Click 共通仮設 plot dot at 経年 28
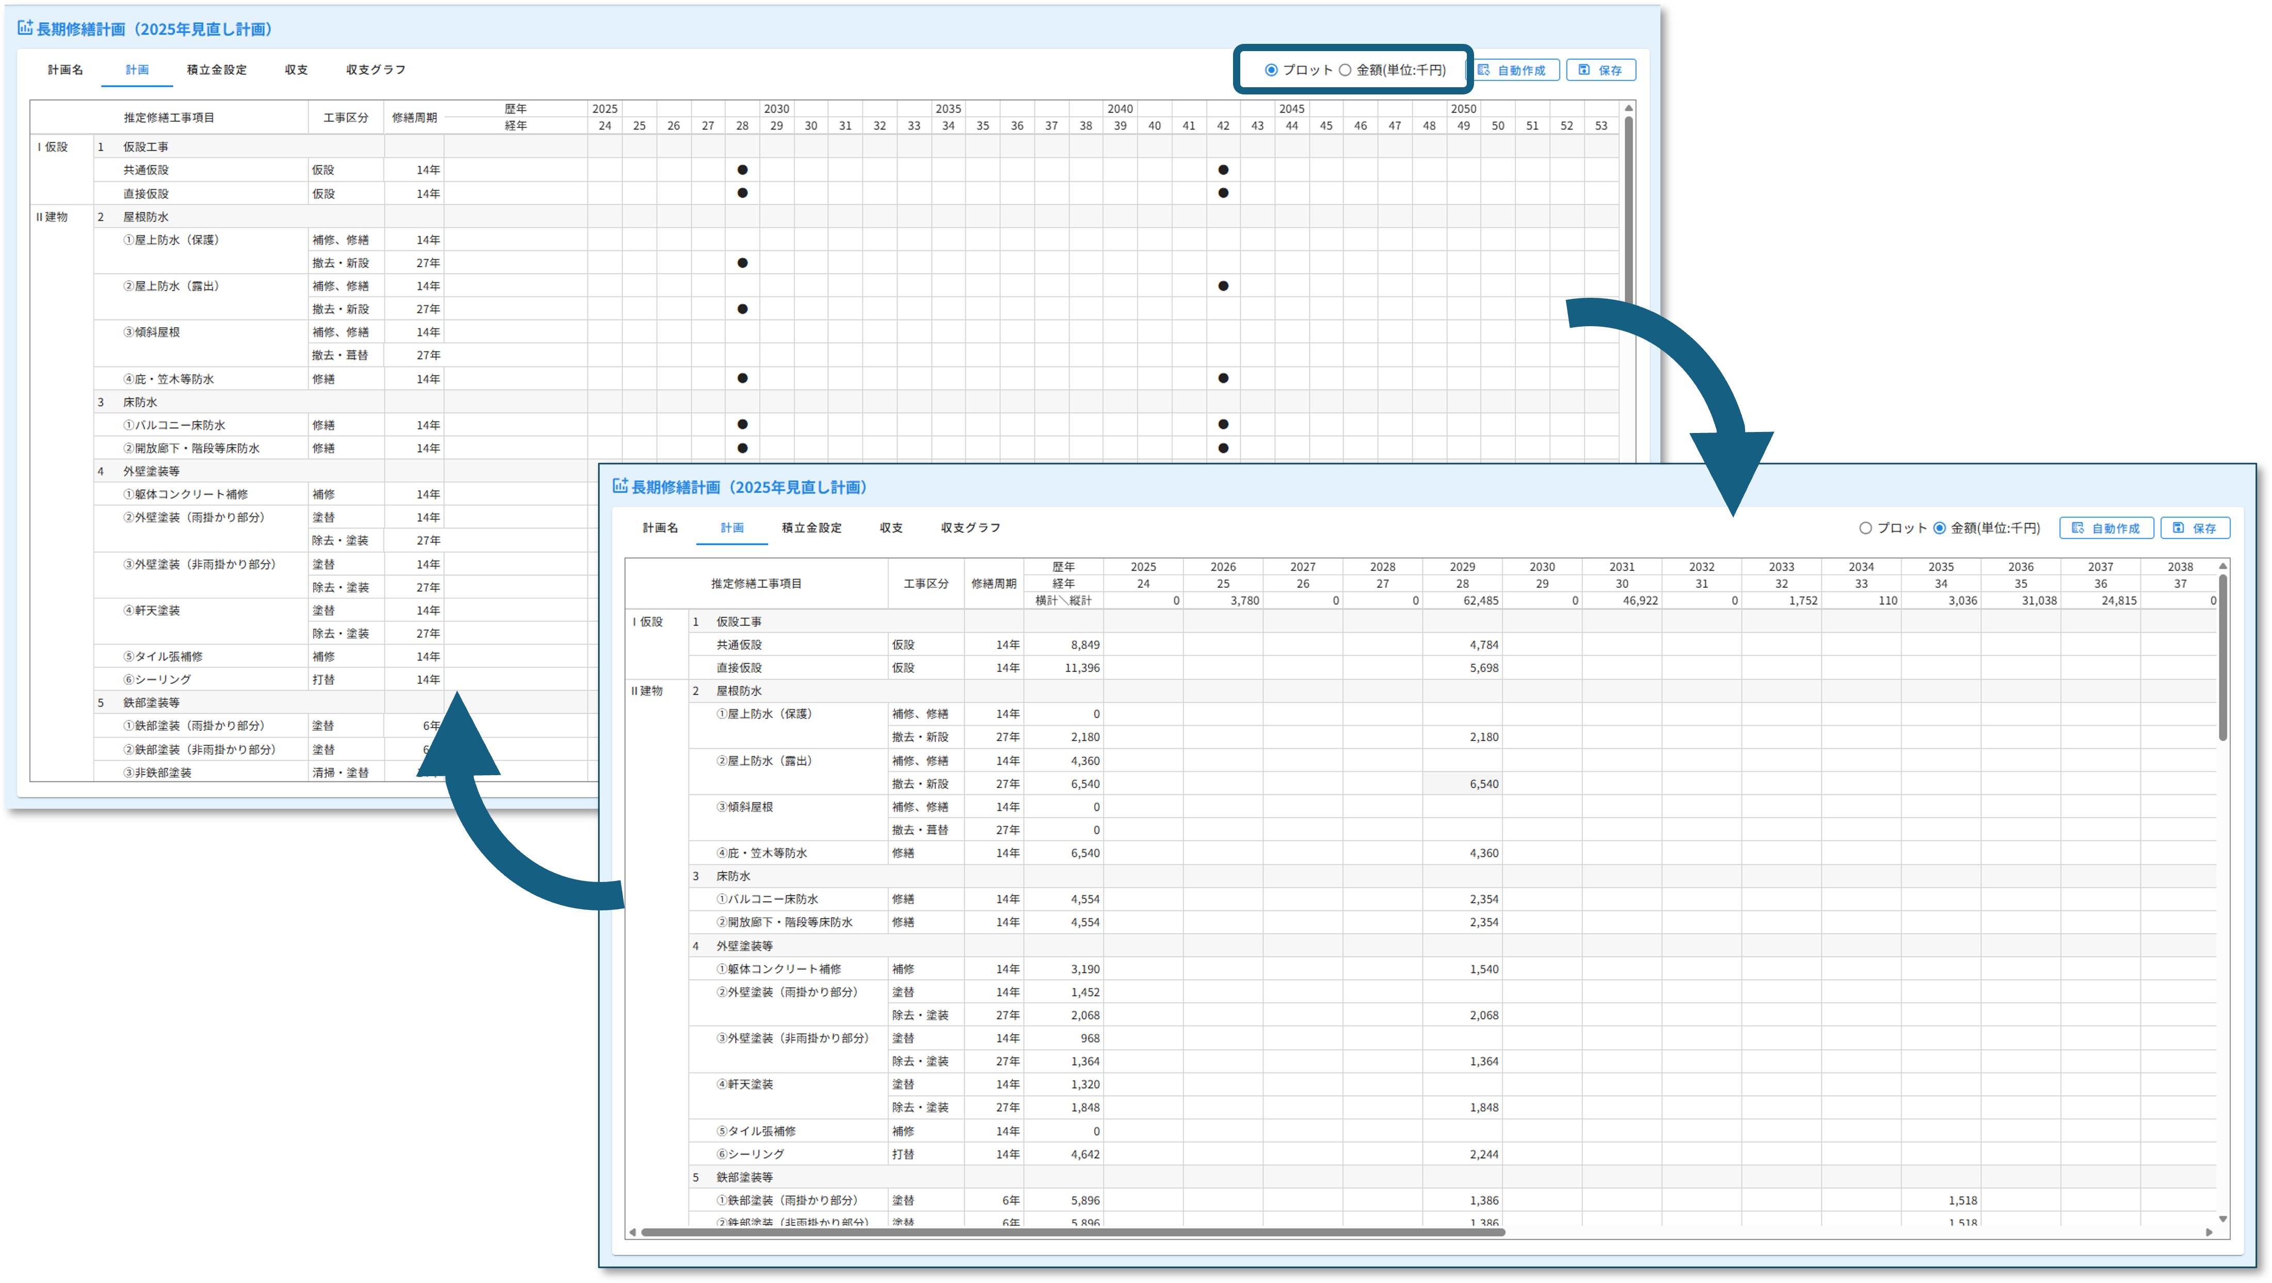The width and height of the screenshot is (2272, 1283). (x=743, y=169)
